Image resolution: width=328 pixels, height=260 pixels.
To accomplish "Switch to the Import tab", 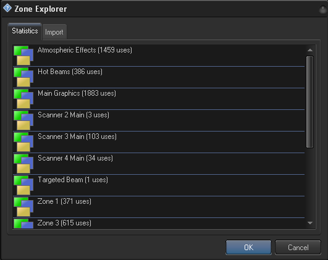I will pos(54,32).
